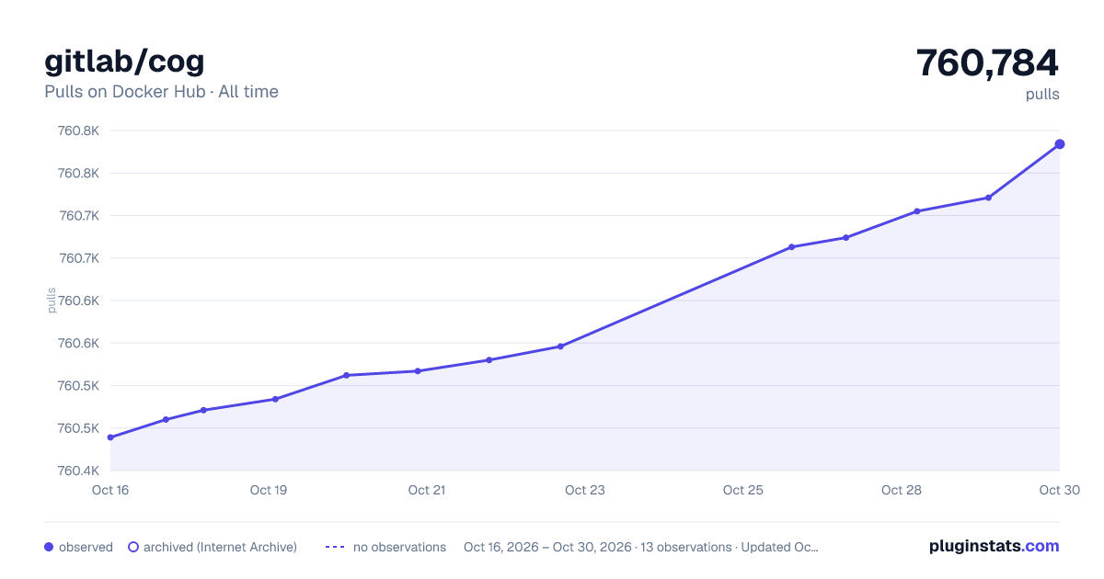Viewport: 1104px width, 579px height.
Task: Click the "Oct 16, 2026 – Oct 30, 2026" footer text
Action: (547, 547)
